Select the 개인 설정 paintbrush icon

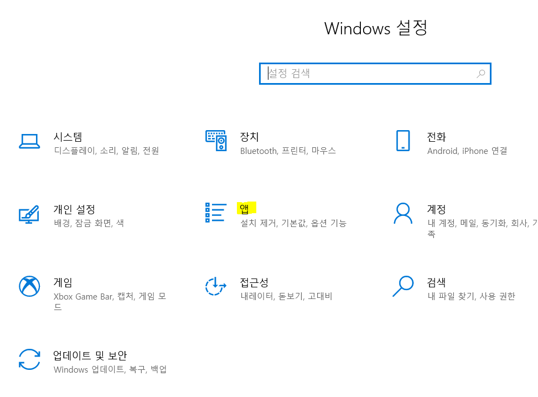29,214
